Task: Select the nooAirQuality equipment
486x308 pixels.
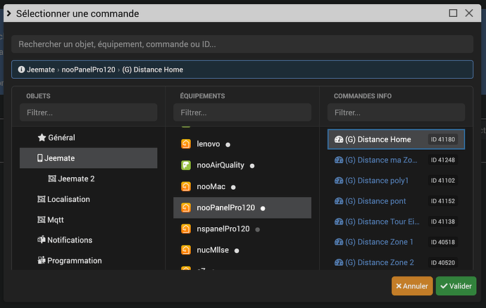Action: point(242,165)
